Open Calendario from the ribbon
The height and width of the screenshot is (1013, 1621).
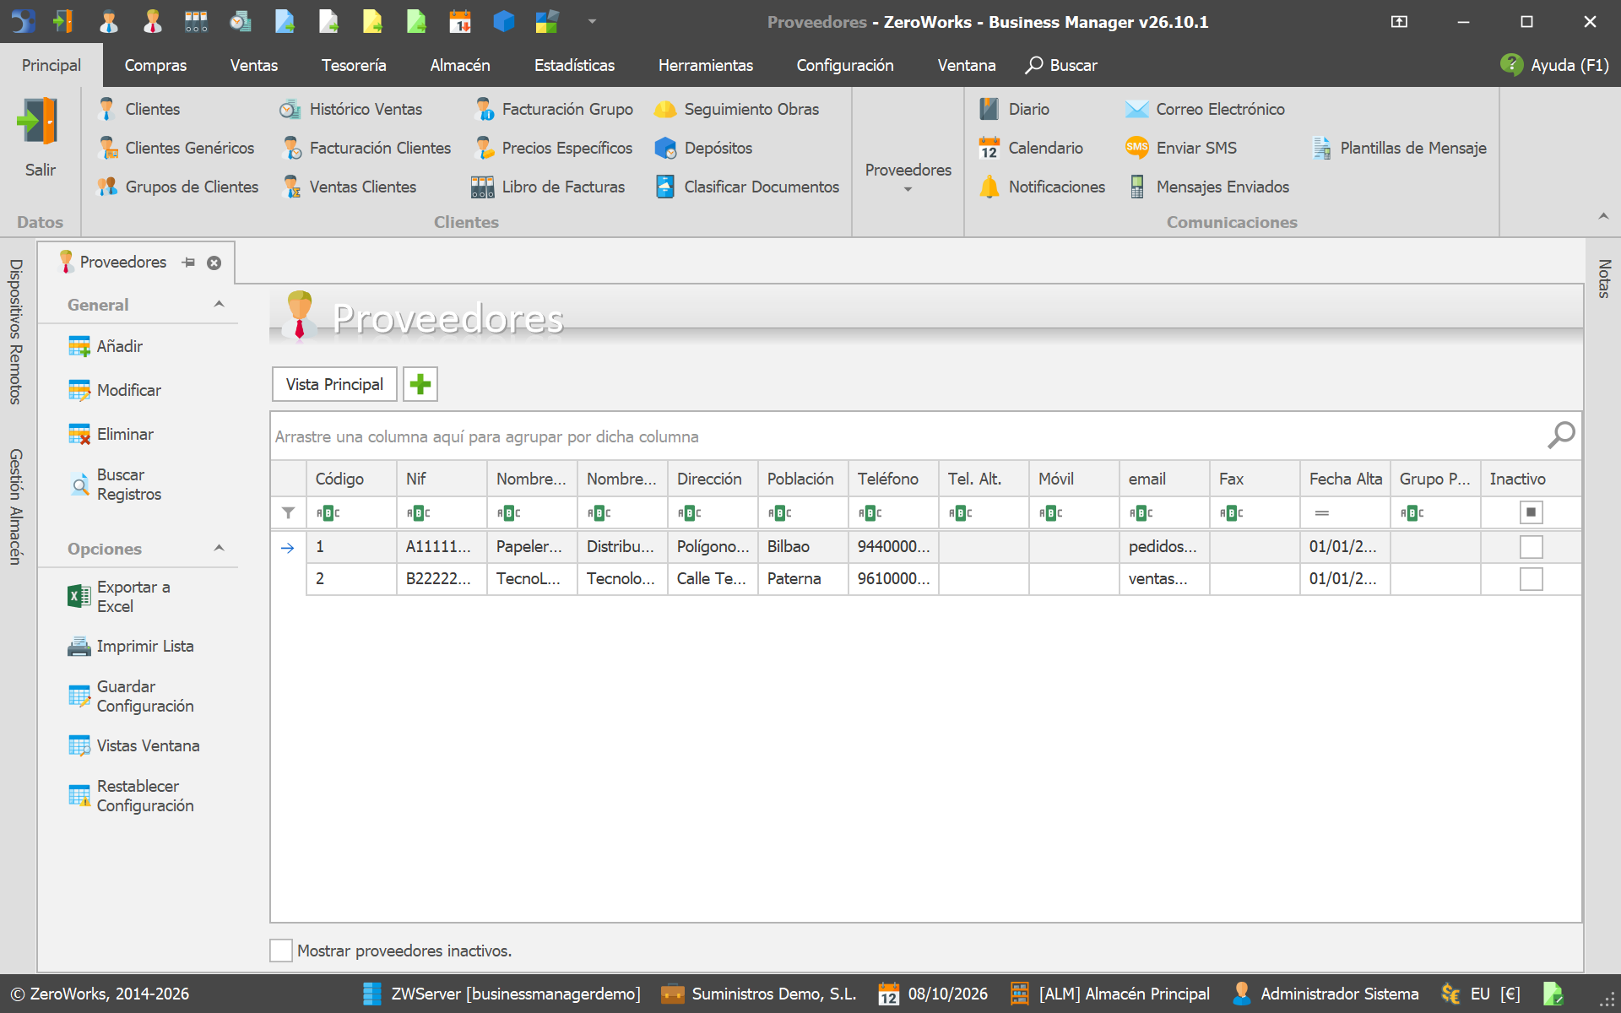1031,148
